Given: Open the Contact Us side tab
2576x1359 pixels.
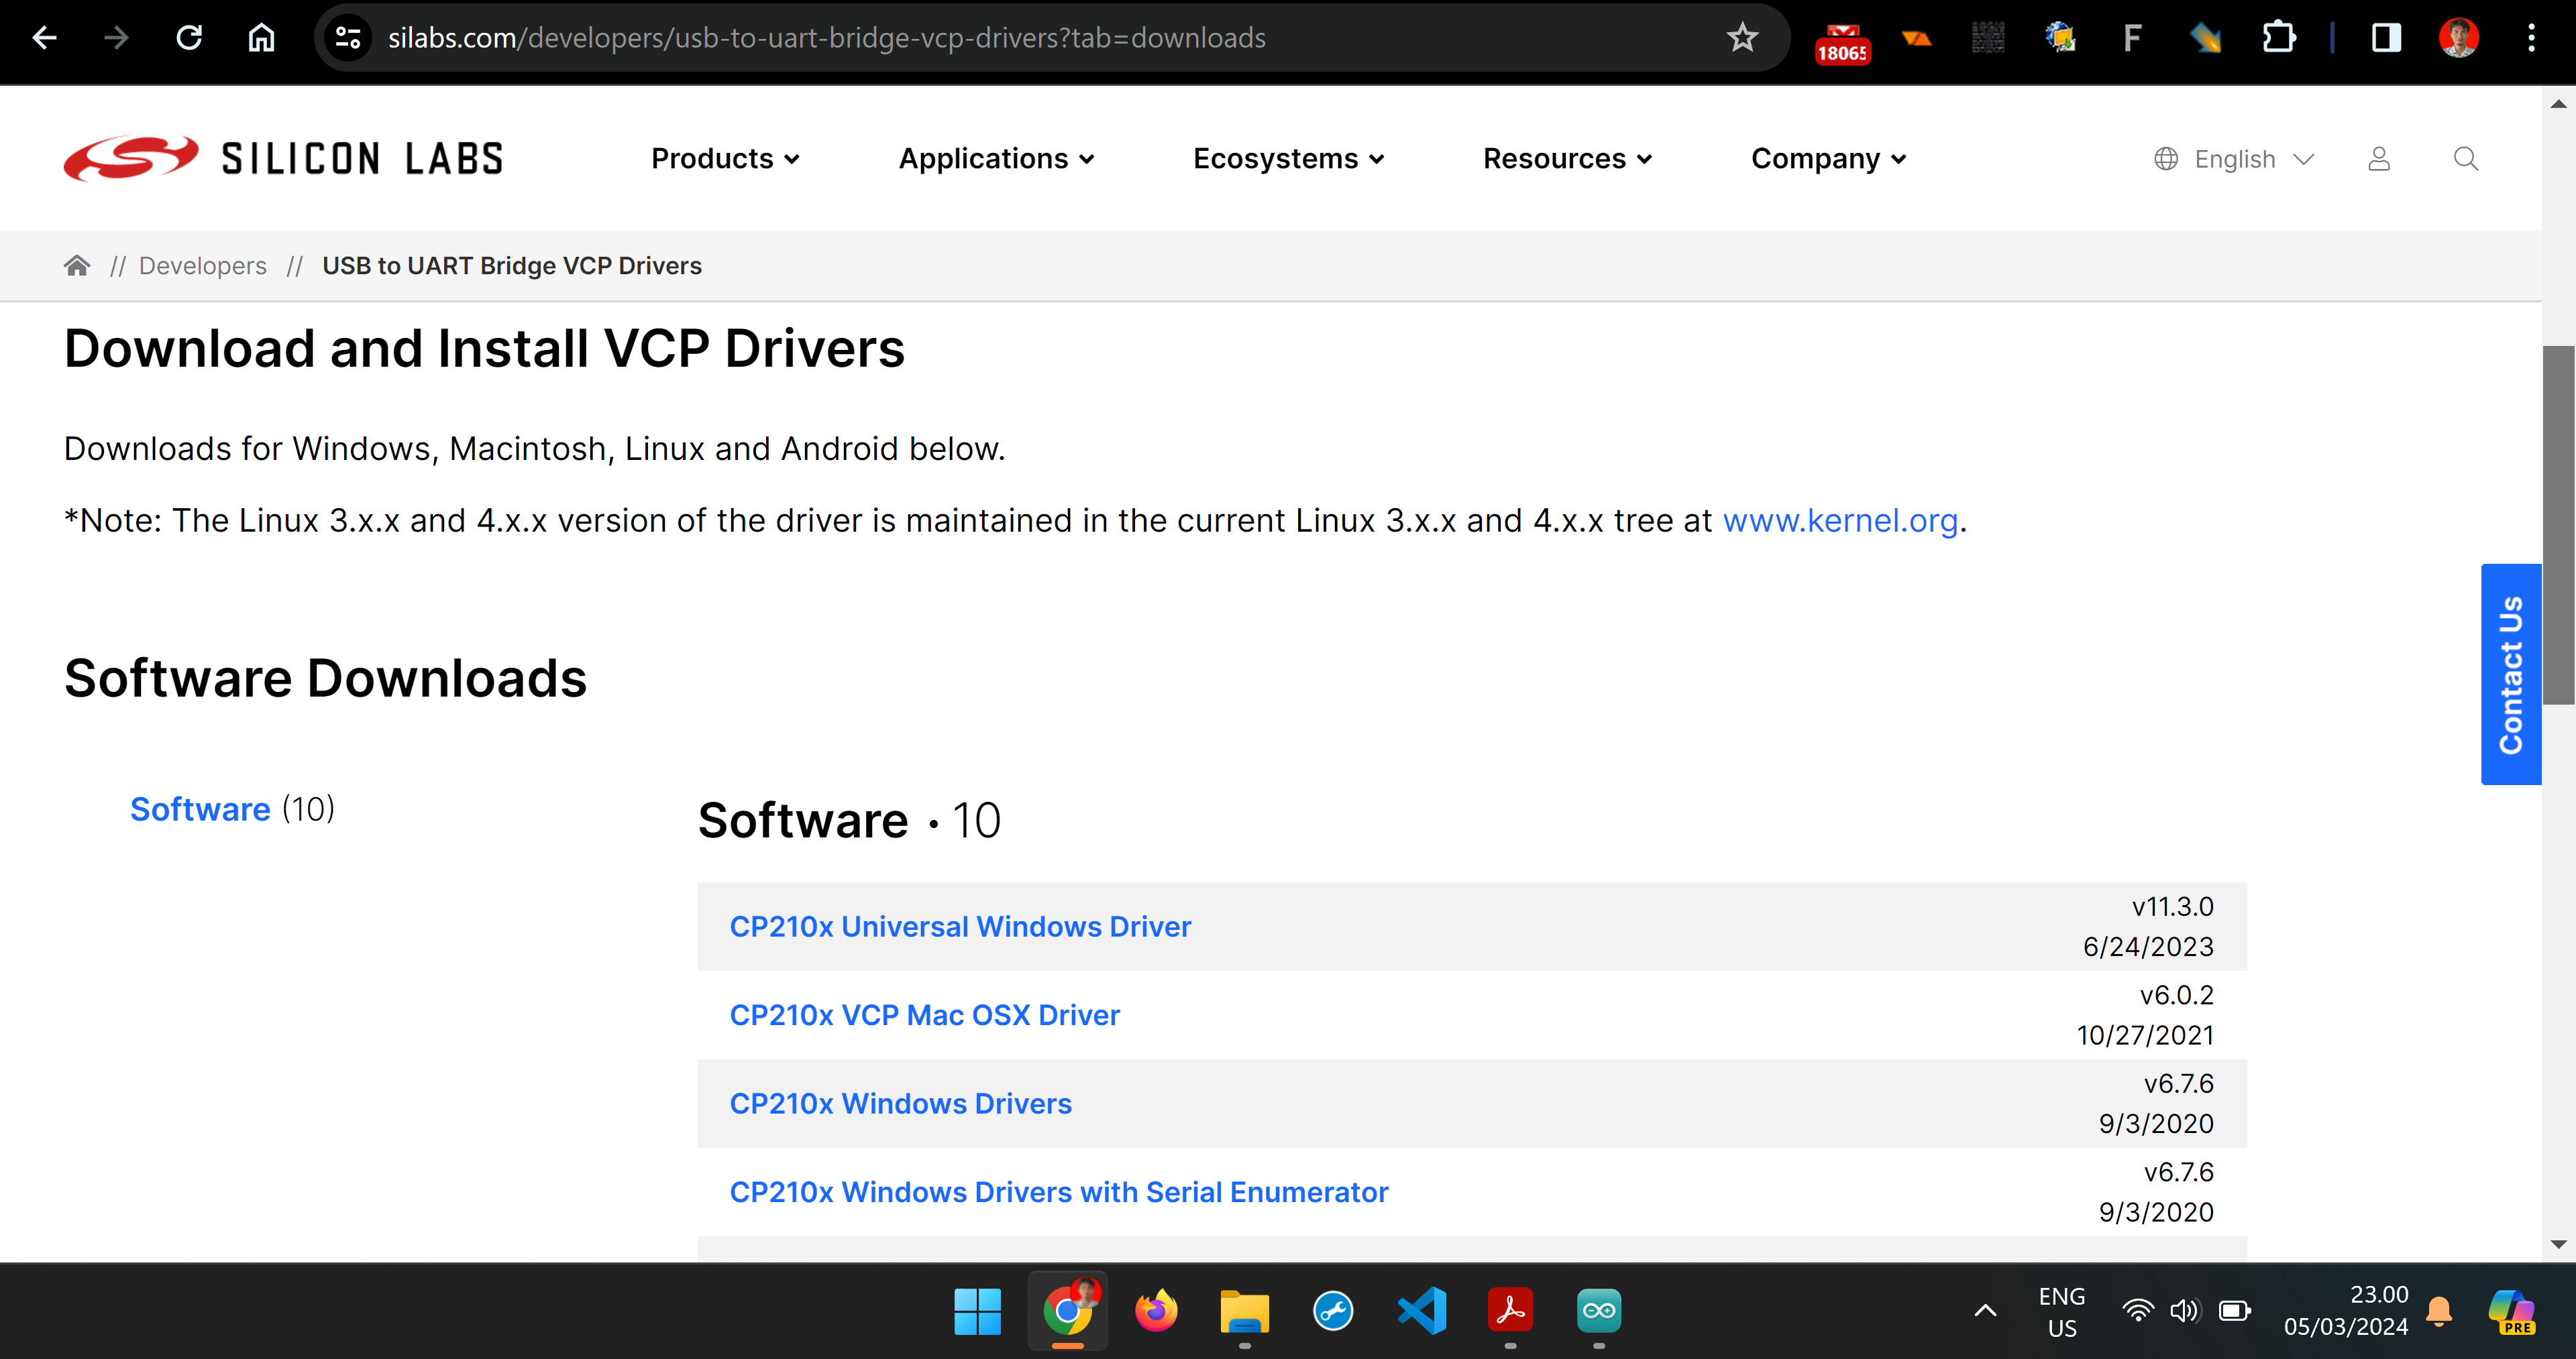Looking at the screenshot, I should [x=2510, y=674].
